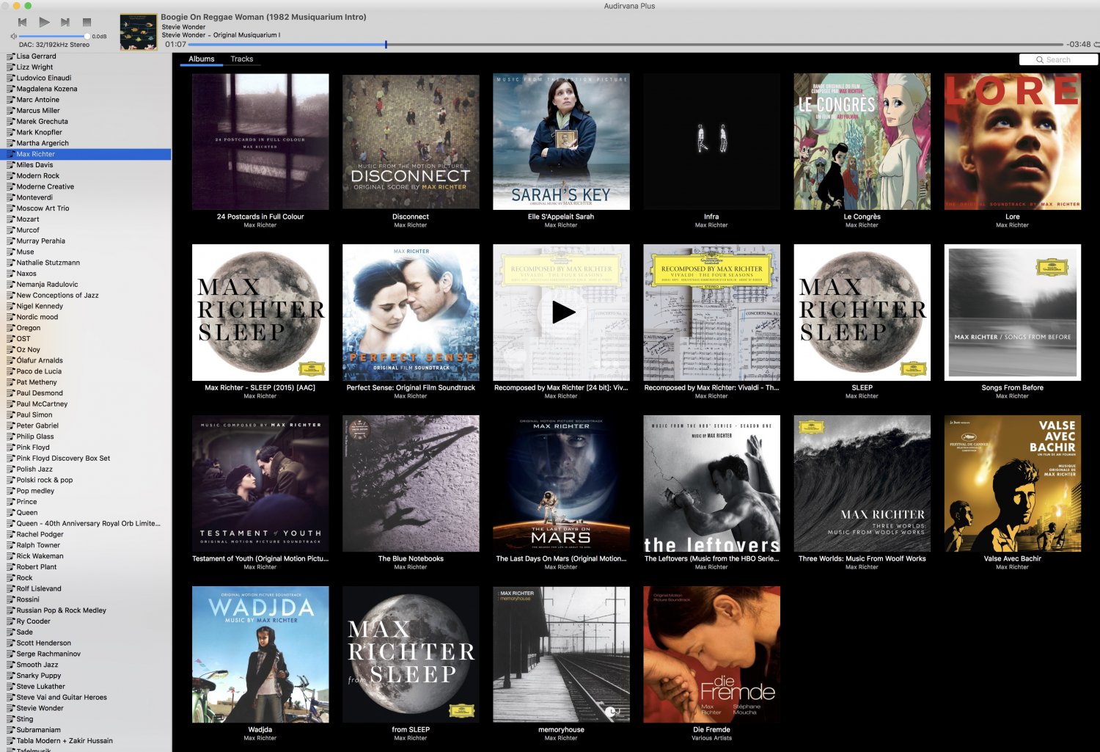Viewport: 1100px width, 752px height.
Task: Switch to the Tracks tab
Action: (x=242, y=59)
